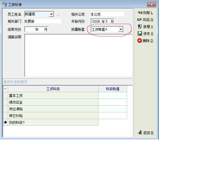The width and height of the screenshot is (215, 172).
Task: Click inside the 调薪说明 text area
Action: click(x=78, y=55)
